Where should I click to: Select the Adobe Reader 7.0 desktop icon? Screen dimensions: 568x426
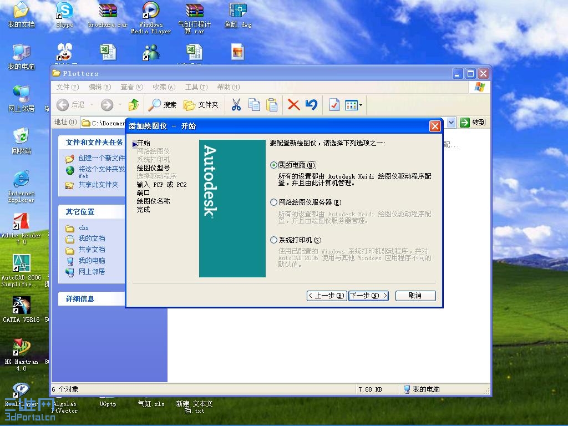pyautogui.click(x=22, y=228)
